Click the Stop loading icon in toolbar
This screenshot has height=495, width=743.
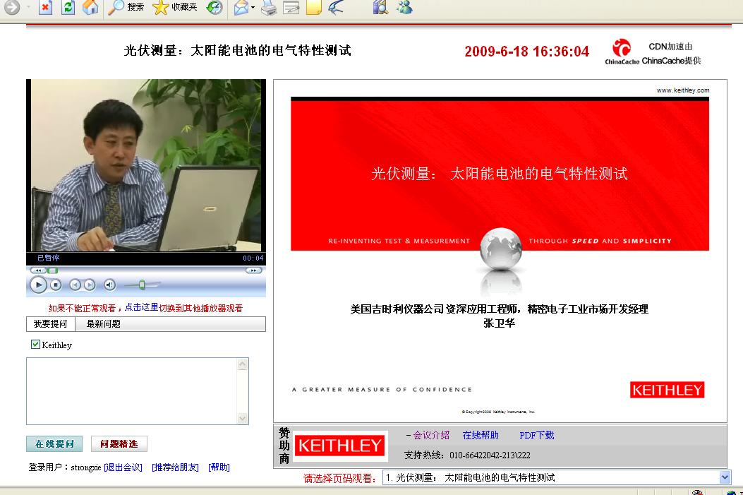coord(45,7)
